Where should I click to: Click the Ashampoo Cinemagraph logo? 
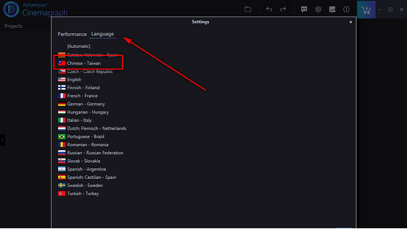pos(35,9)
